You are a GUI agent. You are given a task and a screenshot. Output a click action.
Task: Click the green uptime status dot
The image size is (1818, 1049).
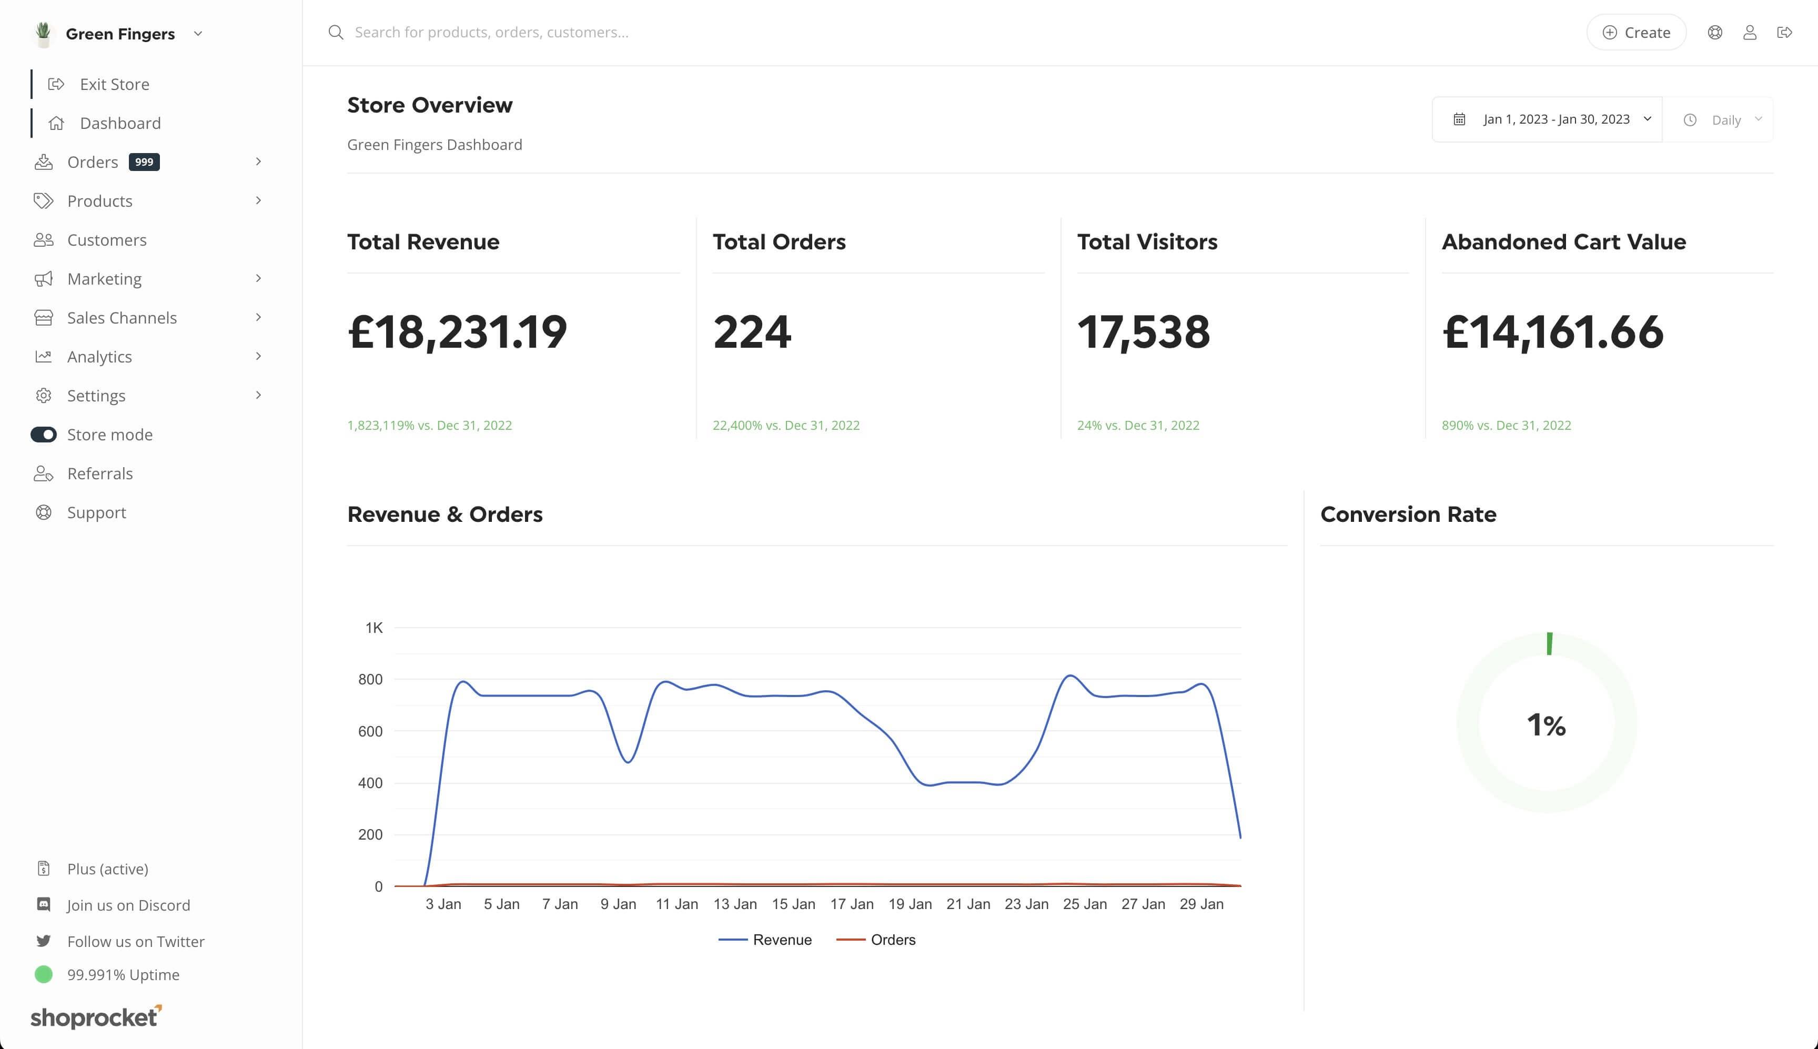point(43,974)
